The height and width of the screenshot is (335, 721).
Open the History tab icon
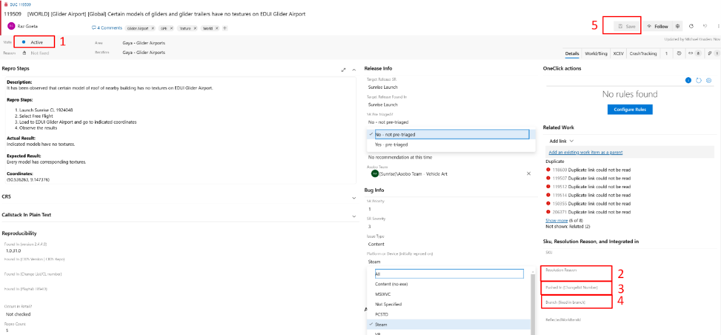679,54
